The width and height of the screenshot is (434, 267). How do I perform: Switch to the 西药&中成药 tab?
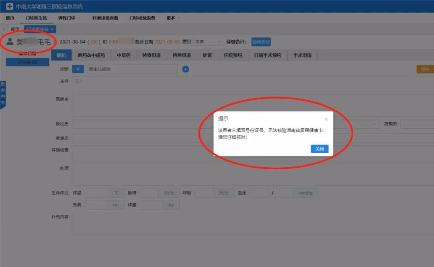(x=91, y=55)
